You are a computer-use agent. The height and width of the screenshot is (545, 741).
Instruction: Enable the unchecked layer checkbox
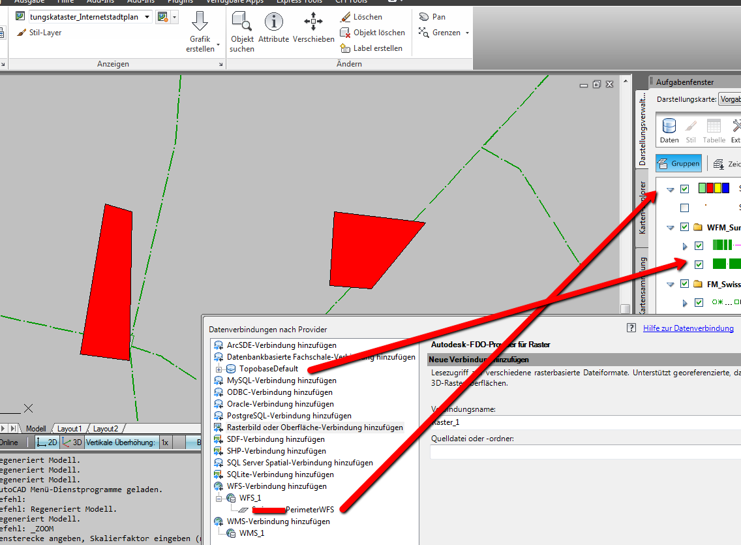point(684,208)
